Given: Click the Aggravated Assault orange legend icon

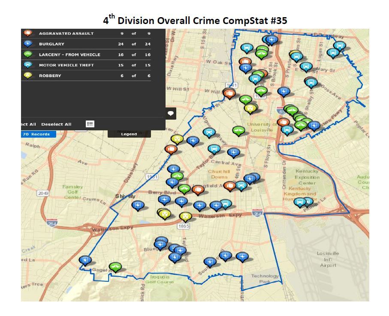Looking at the screenshot, I should click(28, 33).
